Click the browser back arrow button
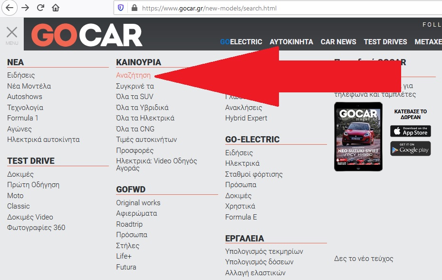 click(x=9, y=8)
